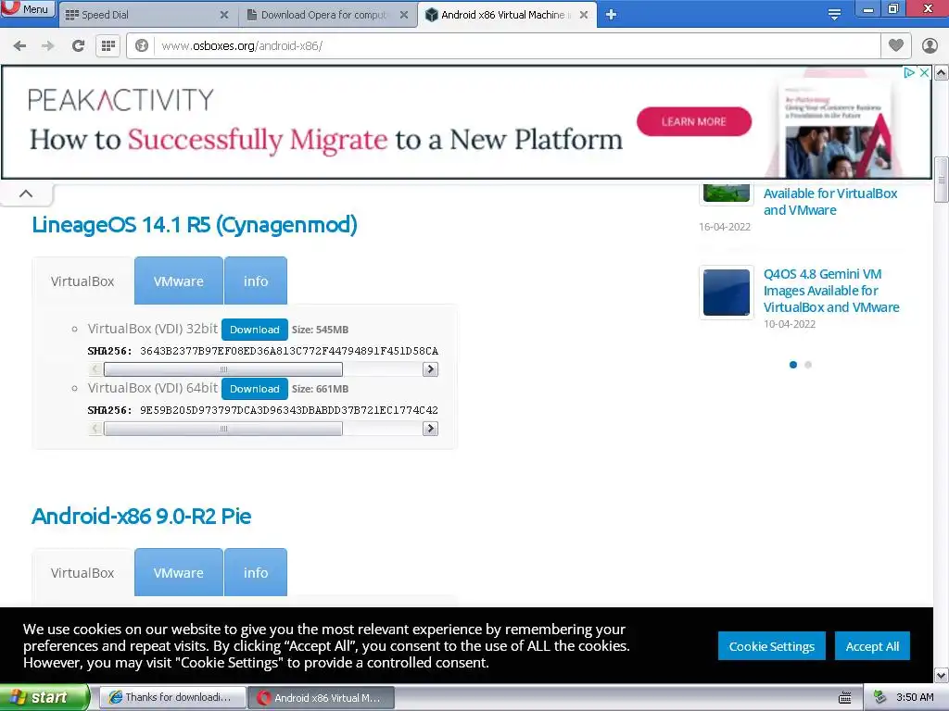Select the 32bit SHA256 hash value

click(289, 351)
